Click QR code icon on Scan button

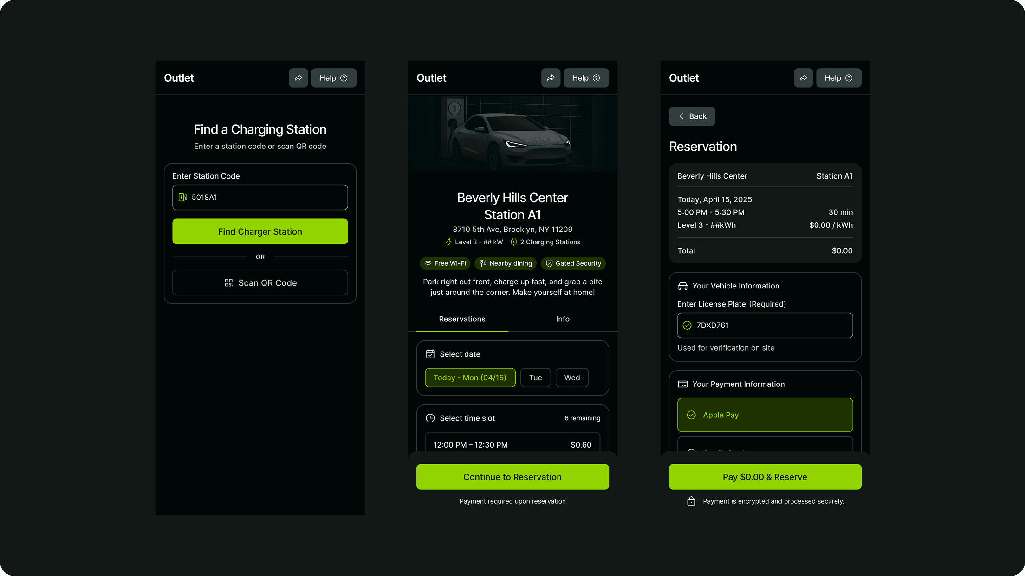[228, 283]
